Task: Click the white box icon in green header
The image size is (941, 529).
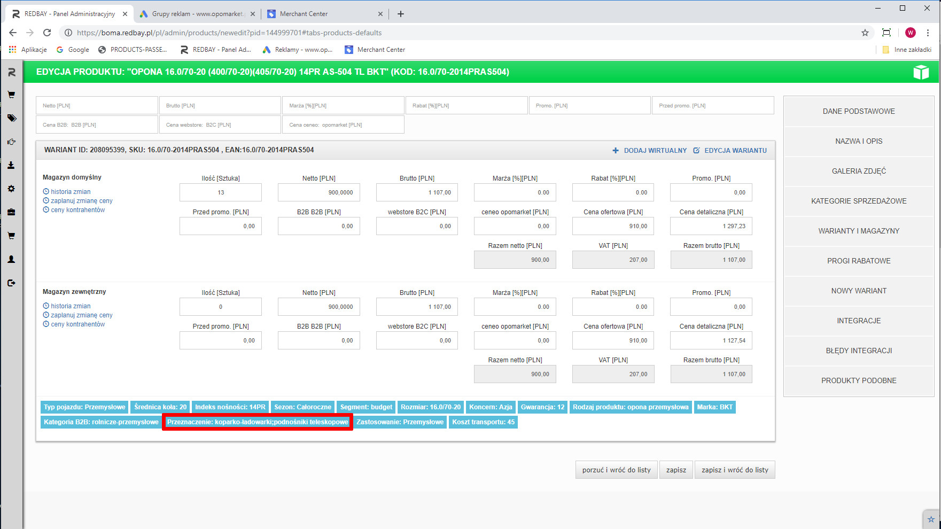Action: 921,72
